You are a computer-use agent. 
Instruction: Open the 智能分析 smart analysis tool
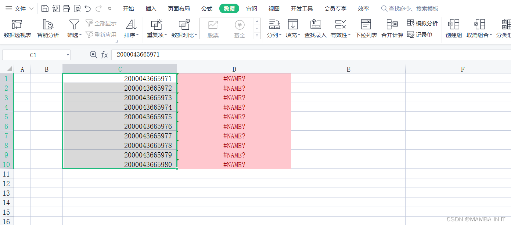[48, 29]
